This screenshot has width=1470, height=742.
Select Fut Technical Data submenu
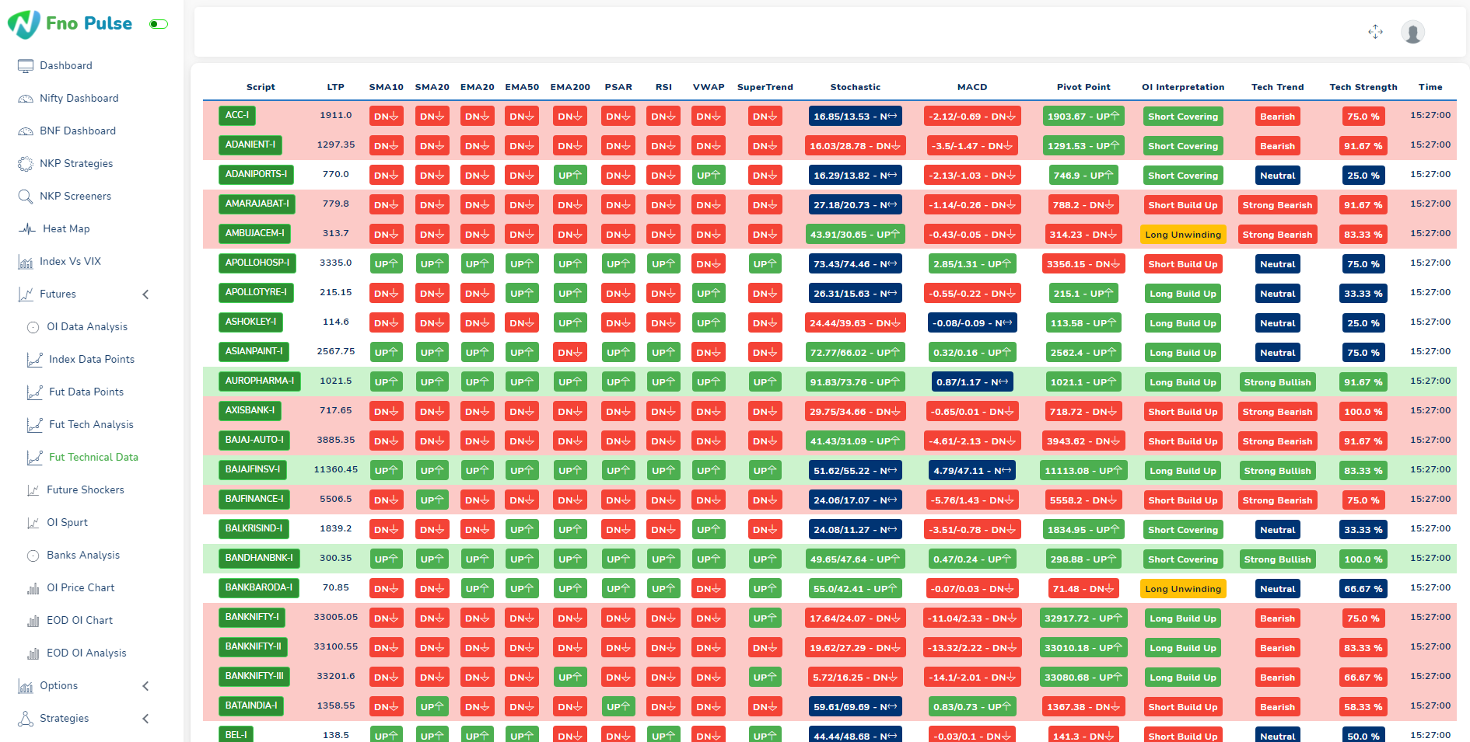pos(93,458)
